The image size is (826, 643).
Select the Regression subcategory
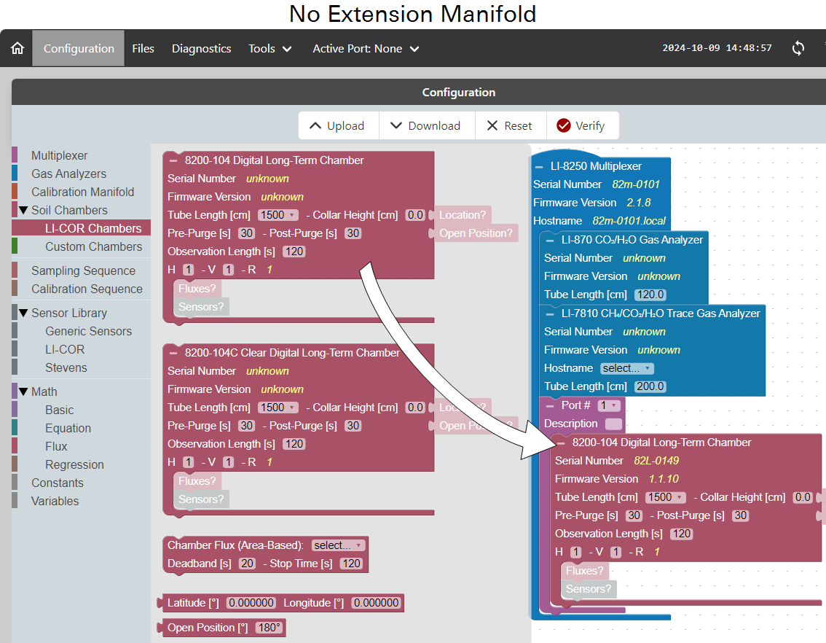(74, 465)
